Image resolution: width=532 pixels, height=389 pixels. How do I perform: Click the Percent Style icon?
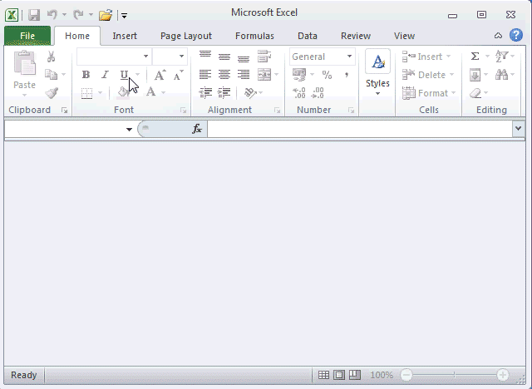(327, 75)
